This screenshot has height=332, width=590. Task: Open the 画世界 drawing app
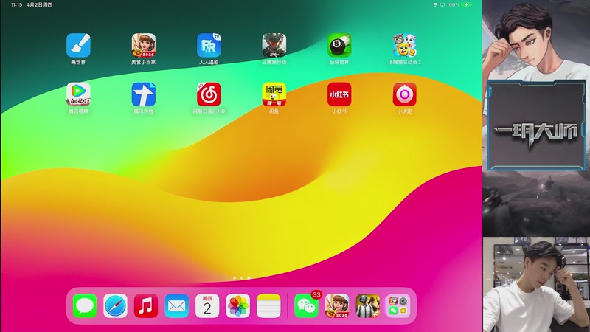pos(78,45)
